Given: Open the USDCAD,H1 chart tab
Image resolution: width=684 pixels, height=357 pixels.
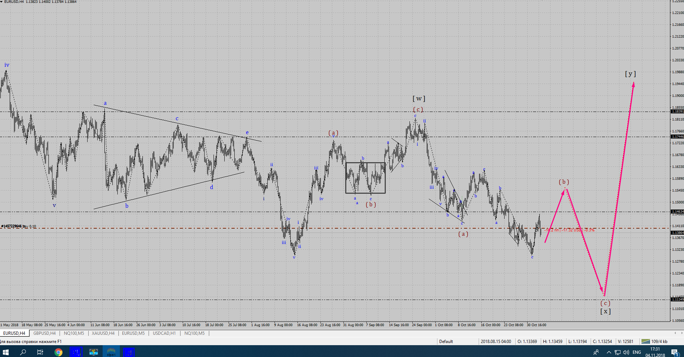Looking at the screenshot, I should pyautogui.click(x=164, y=333).
